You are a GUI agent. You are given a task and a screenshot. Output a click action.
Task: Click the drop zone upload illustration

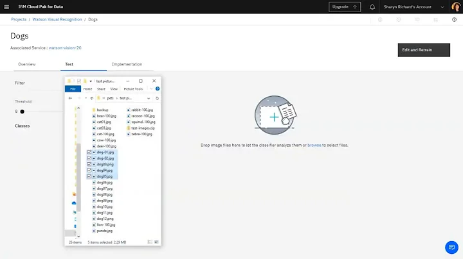(275, 115)
